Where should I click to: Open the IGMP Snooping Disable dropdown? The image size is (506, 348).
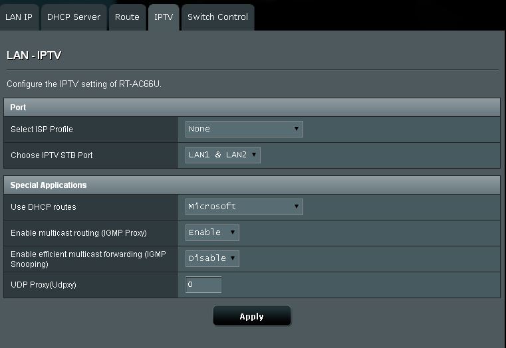212,258
